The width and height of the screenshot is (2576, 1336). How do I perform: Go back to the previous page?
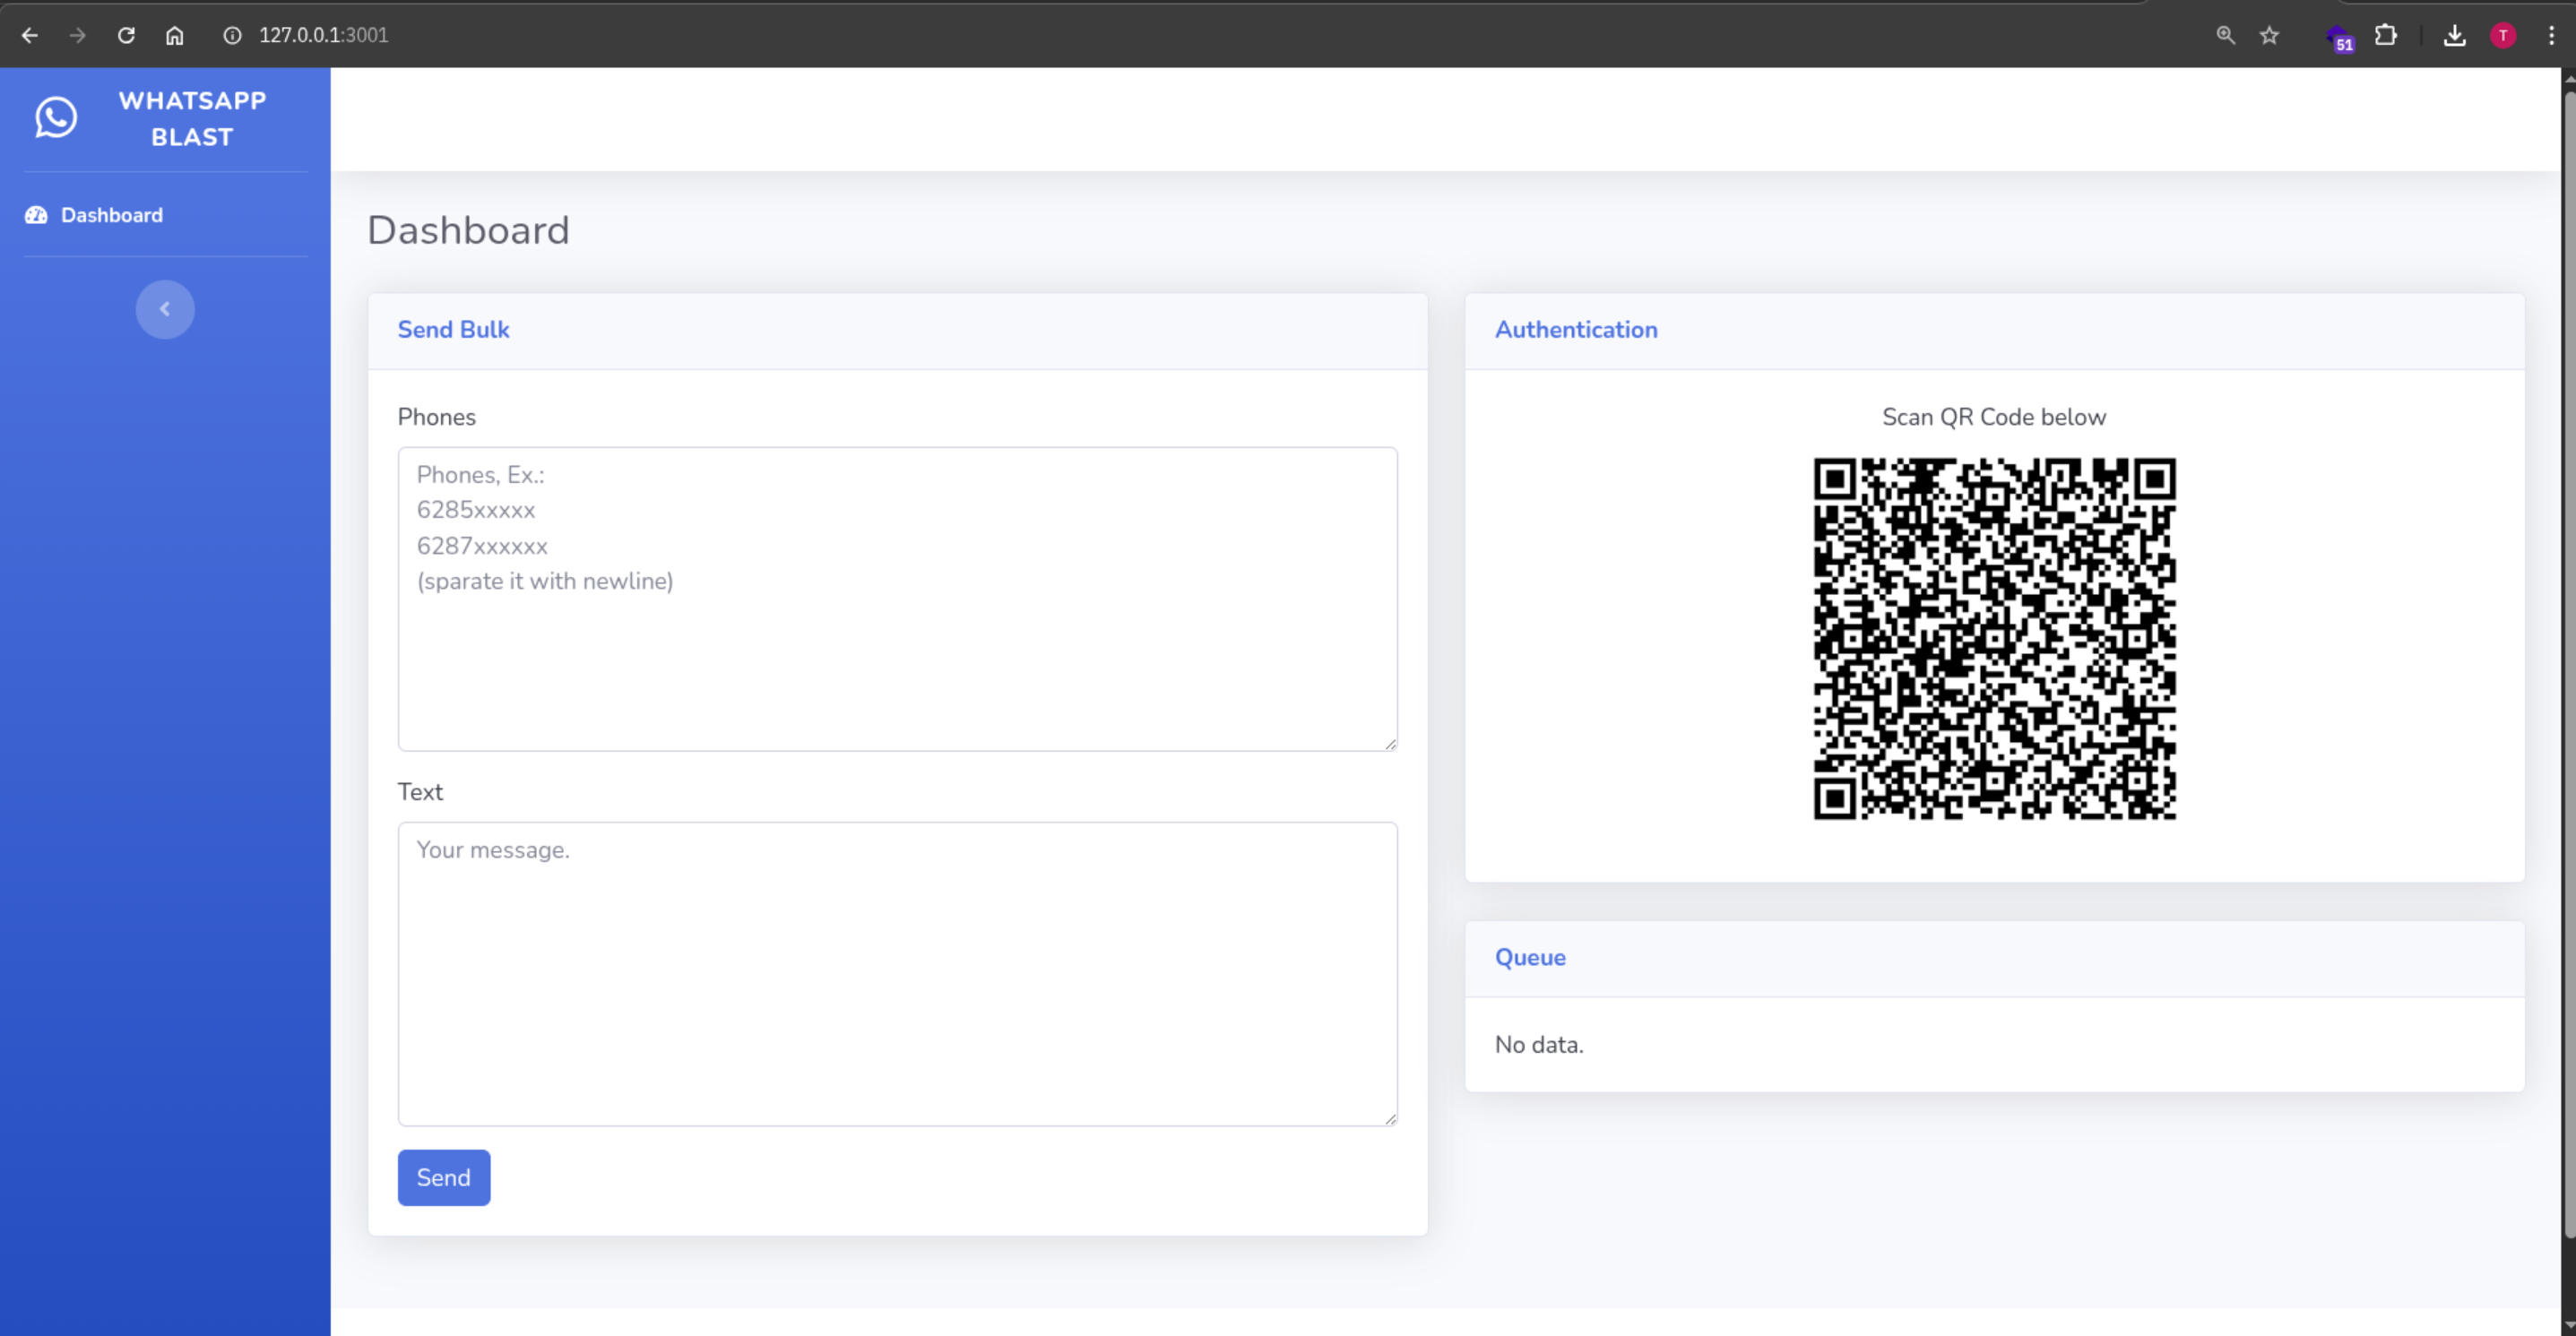click(30, 35)
